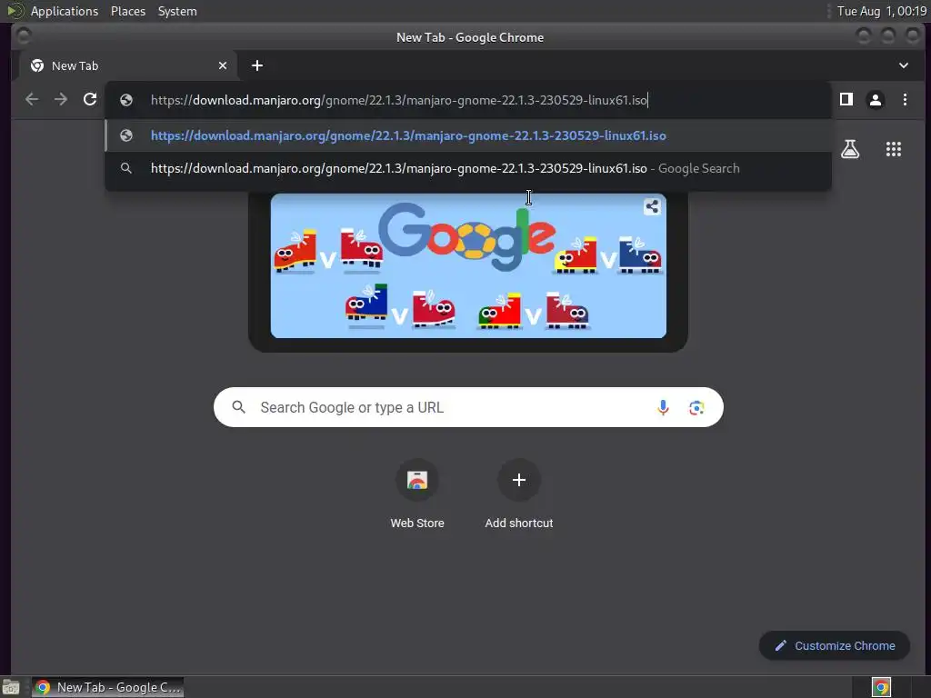Open the System menu
Image resolution: width=931 pixels, height=698 pixels.
click(x=177, y=11)
